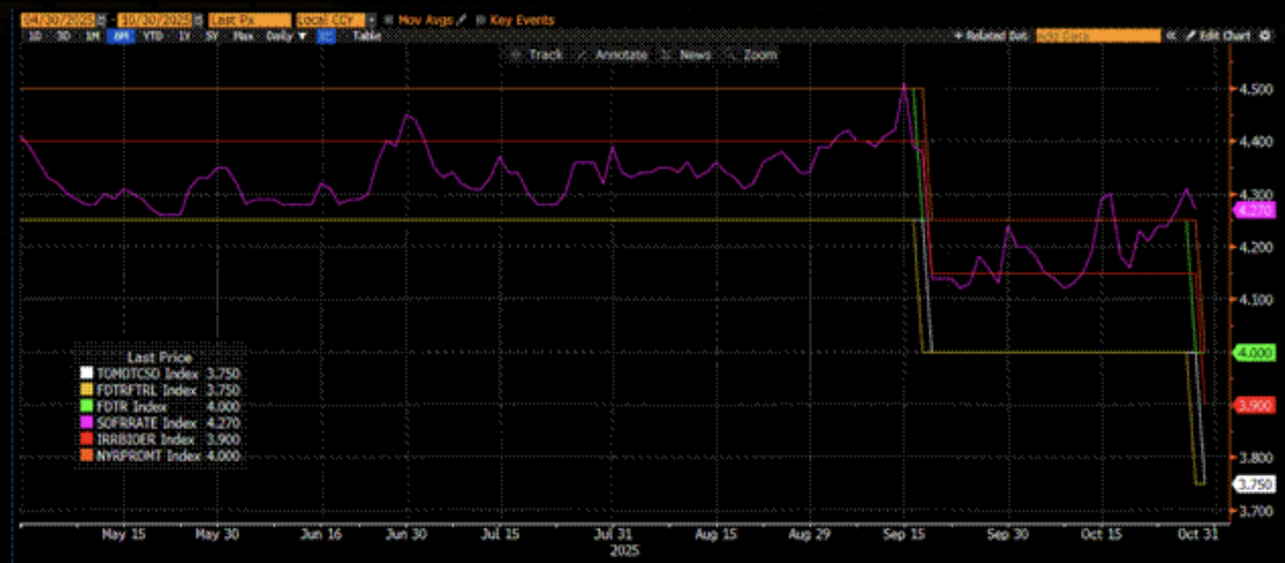The image size is (1285, 563).
Task: Click the orange Add Data input field
Action: 1098,36
